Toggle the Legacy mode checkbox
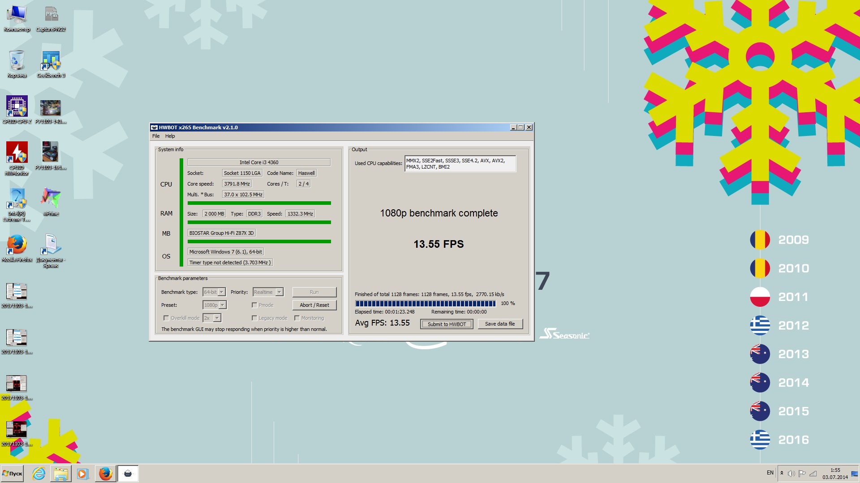This screenshot has width=860, height=483. [x=254, y=318]
